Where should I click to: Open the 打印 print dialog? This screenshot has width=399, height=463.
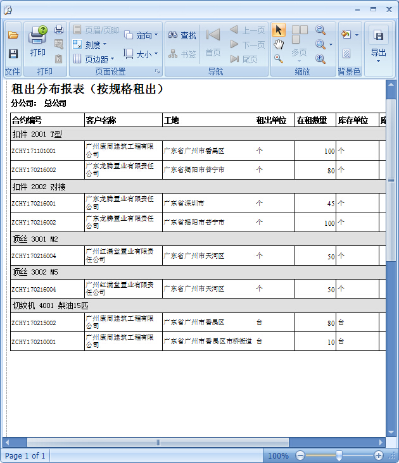click(37, 41)
